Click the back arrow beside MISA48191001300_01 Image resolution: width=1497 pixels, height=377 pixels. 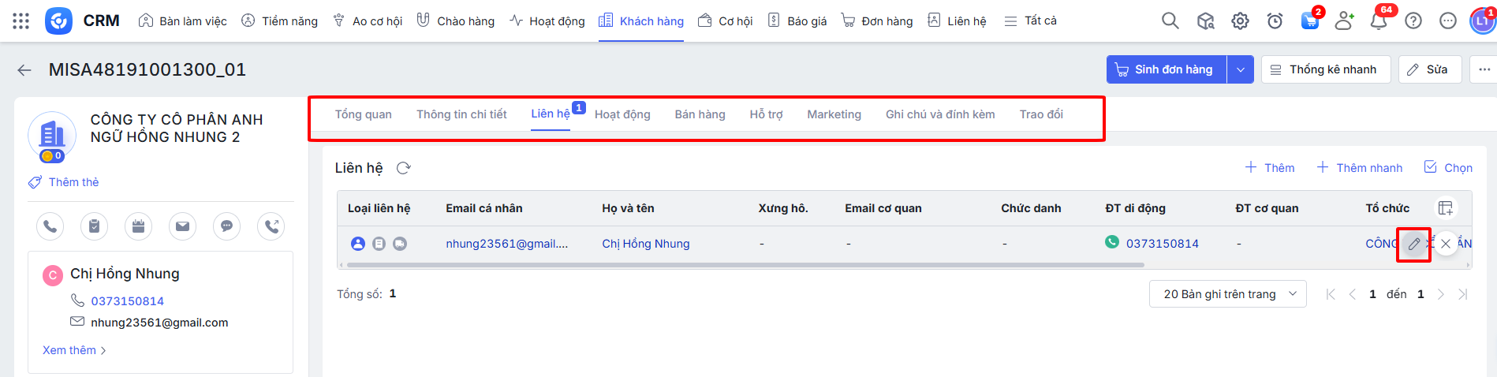[x=24, y=70]
